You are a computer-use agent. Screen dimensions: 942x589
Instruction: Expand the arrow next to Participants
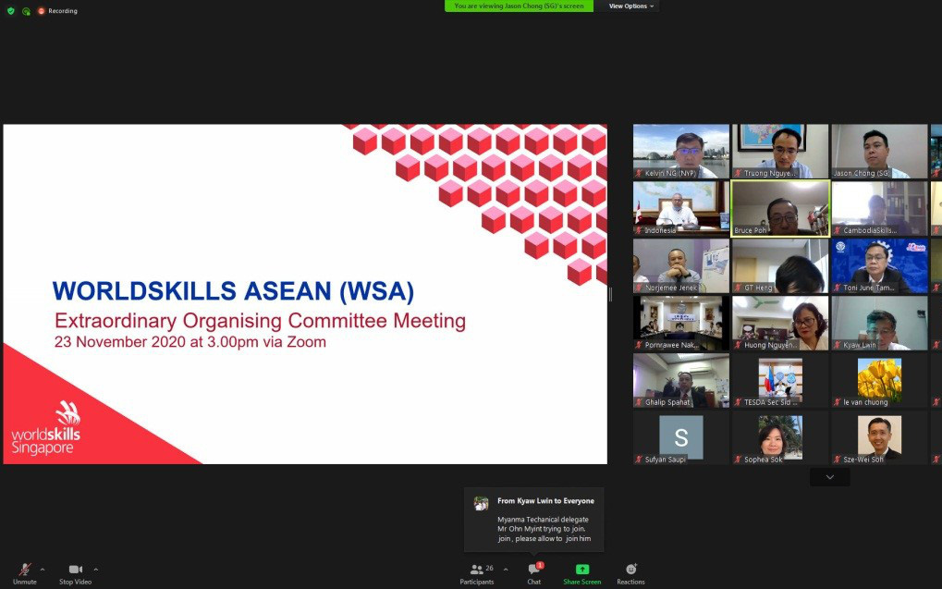click(x=506, y=570)
